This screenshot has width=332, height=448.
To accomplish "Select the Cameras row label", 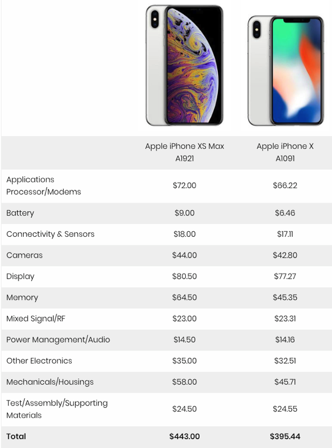I will (x=25, y=255).
